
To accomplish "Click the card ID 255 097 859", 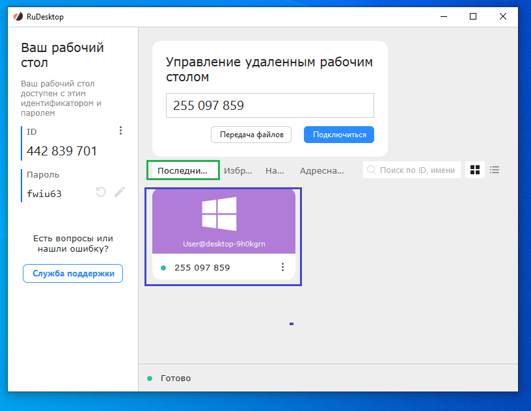I will (202, 267).
